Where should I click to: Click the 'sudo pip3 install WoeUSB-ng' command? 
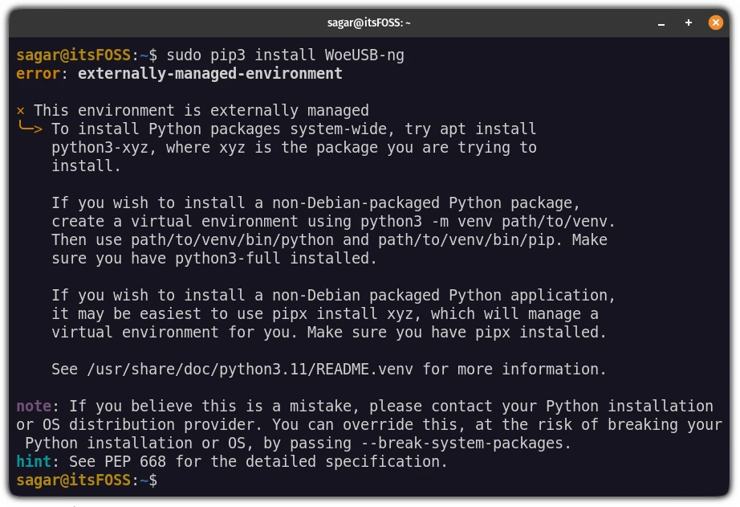(273, 55)
